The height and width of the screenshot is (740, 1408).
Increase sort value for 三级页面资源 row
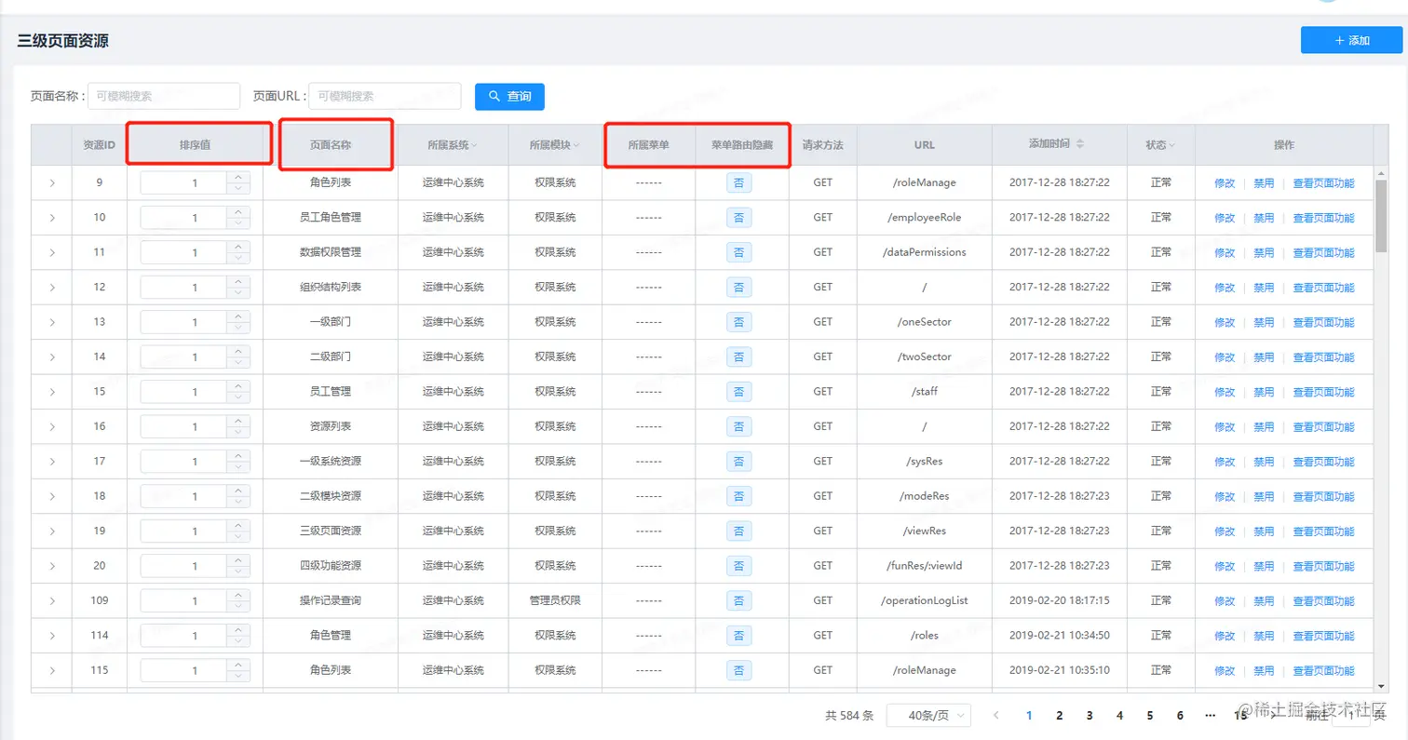[x=239, y=526]
